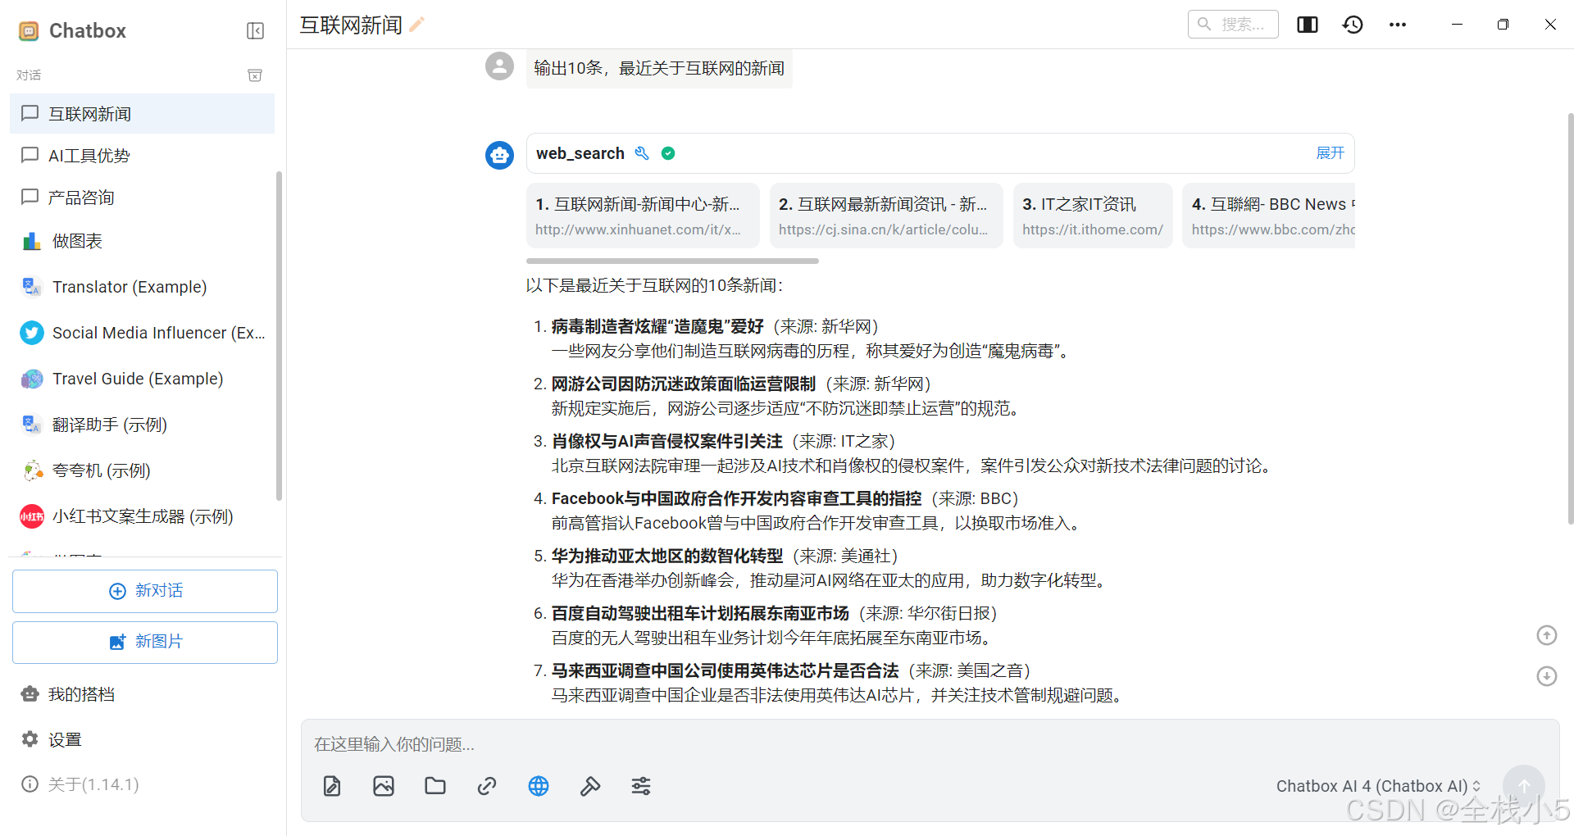Click headline 马来西亚调查中国公司使用英伟达芯片
Screen dimensions: 1574x836
725,670
